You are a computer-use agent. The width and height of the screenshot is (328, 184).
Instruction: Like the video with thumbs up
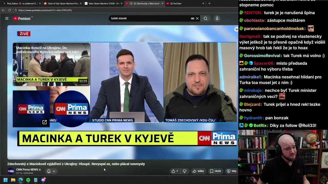(x=175, y=171)
